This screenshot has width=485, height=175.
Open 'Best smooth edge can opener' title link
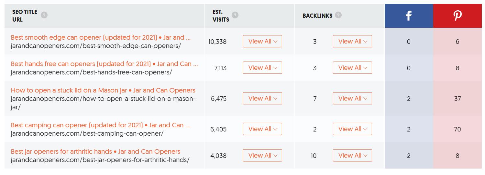[x=101, y=37]
